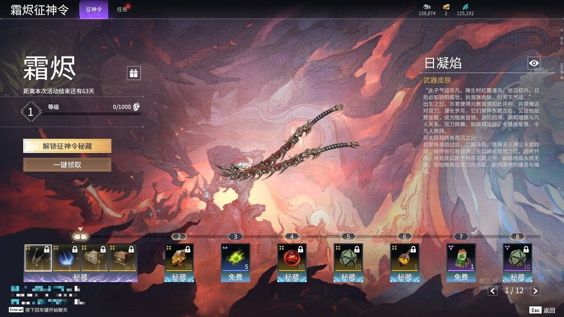This screenshot has height=317, width=564.
Task: Click the Esc 返回 button
Action: pyautogui.click(x=542, y=310)
